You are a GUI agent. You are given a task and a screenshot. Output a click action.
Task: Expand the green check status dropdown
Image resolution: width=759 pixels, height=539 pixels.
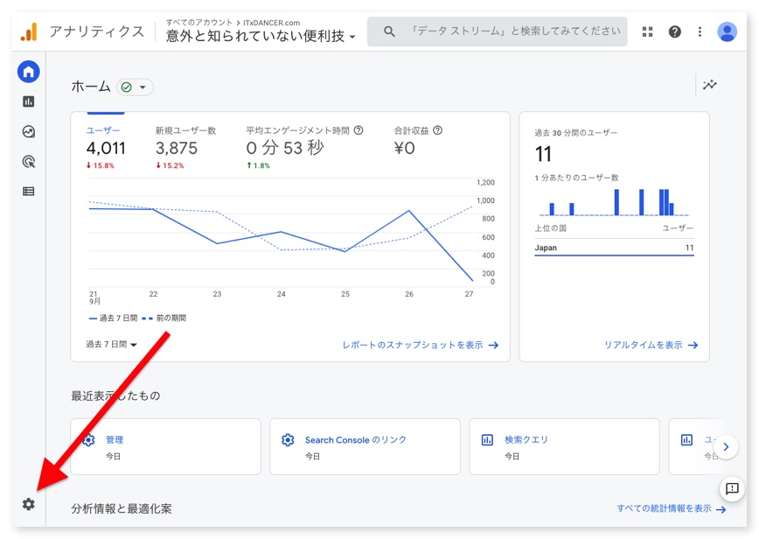point(136,87)
